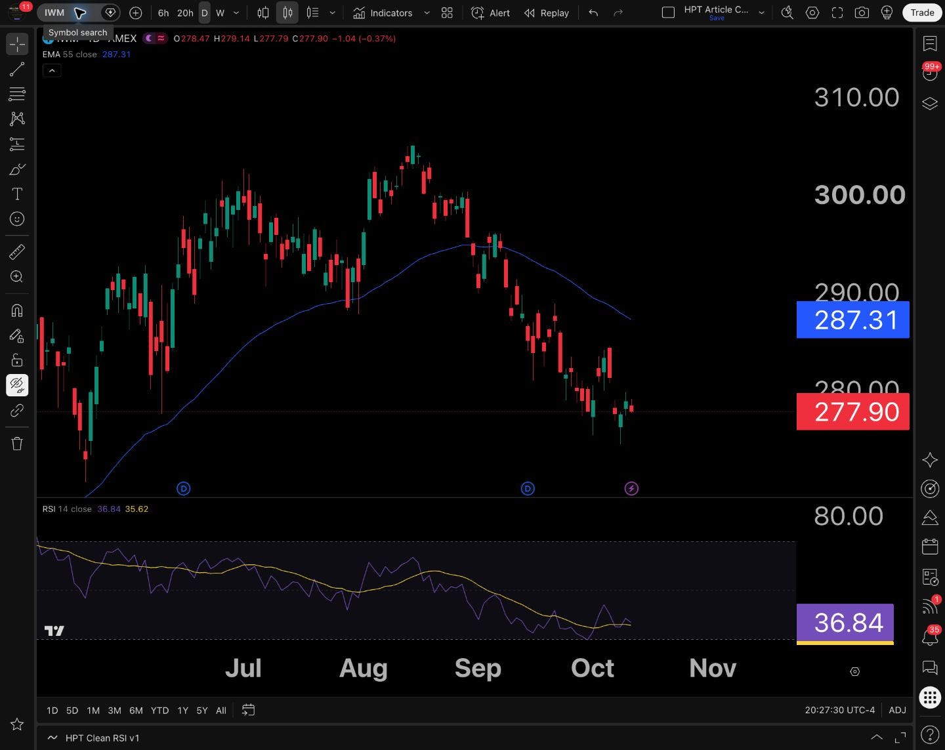
Task: Toggle hide all drawings eye-brush button
Action: click(x=17, y=385)
